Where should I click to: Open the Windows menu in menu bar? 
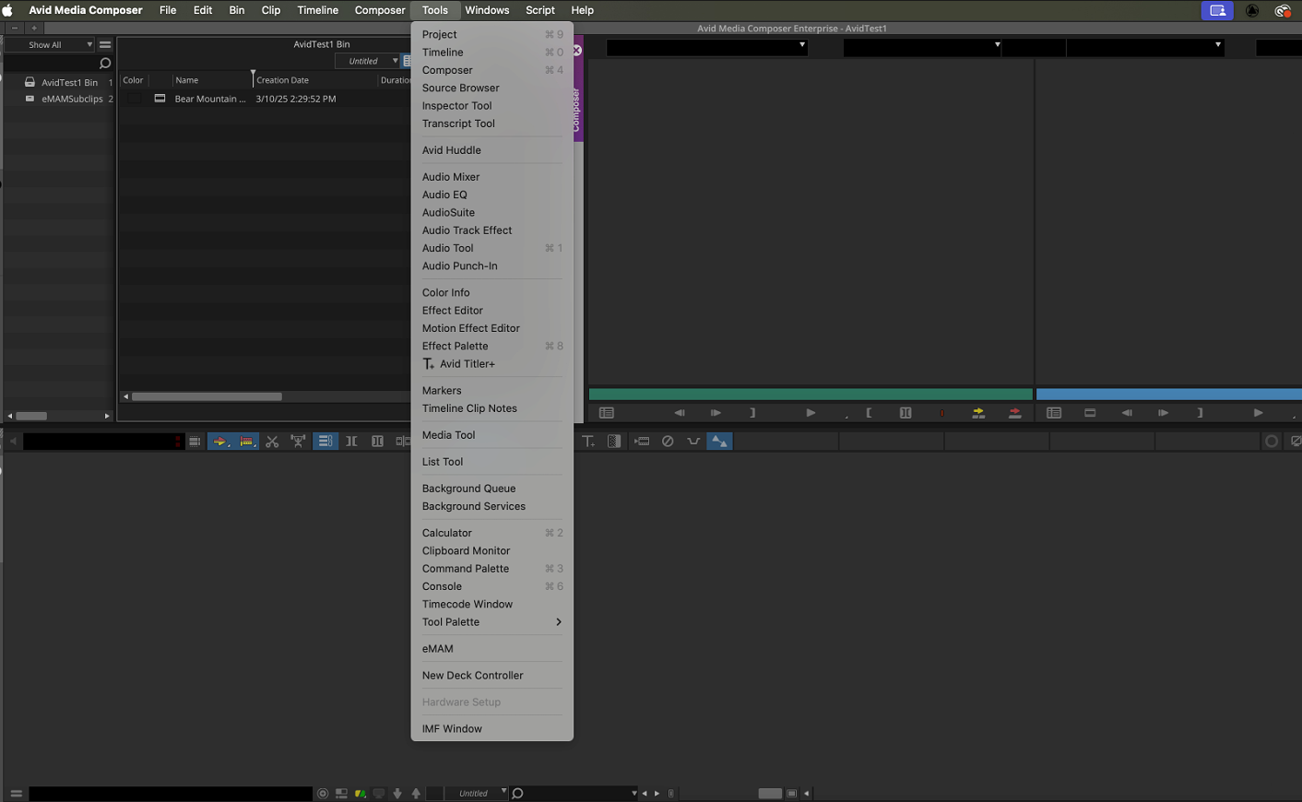click(x=487, y=10)
